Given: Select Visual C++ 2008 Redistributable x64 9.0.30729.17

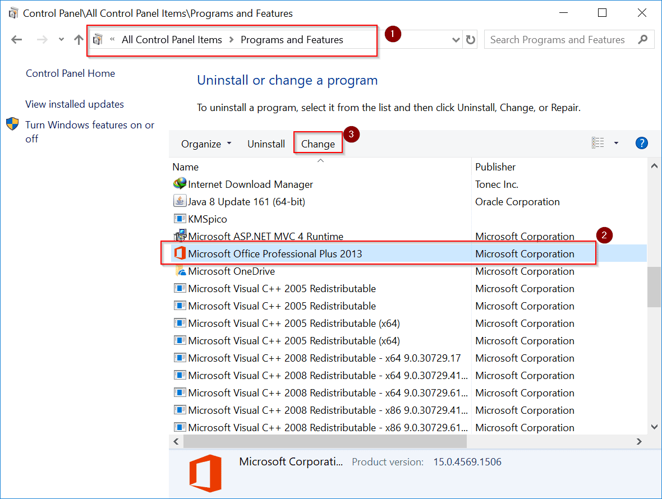Looking at the screenshot, I should click(x=324, y=358).
